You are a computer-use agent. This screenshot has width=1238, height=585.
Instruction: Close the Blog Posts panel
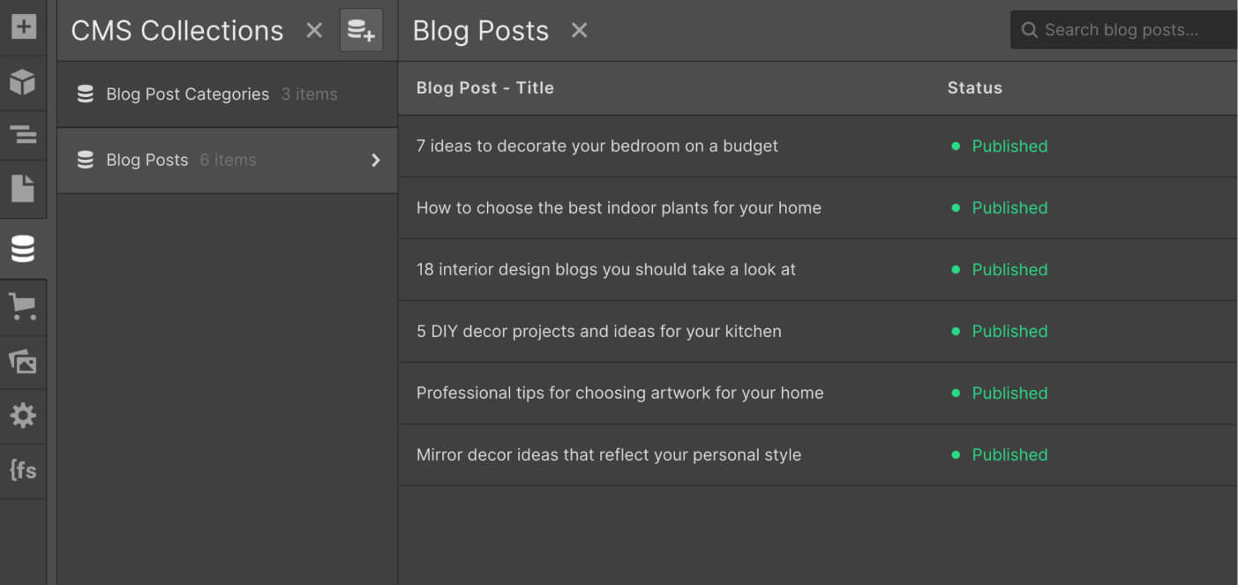579,30
